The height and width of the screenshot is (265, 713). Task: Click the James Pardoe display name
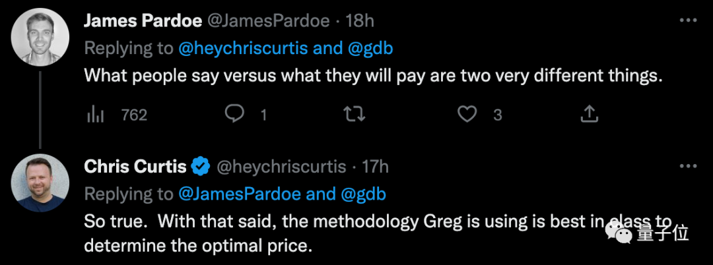(142, 21)
